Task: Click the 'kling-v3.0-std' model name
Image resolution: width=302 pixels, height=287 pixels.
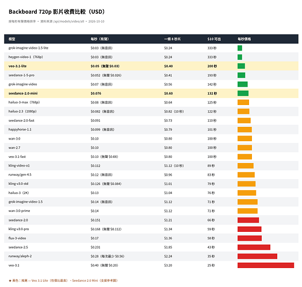Action: point(18,184)
